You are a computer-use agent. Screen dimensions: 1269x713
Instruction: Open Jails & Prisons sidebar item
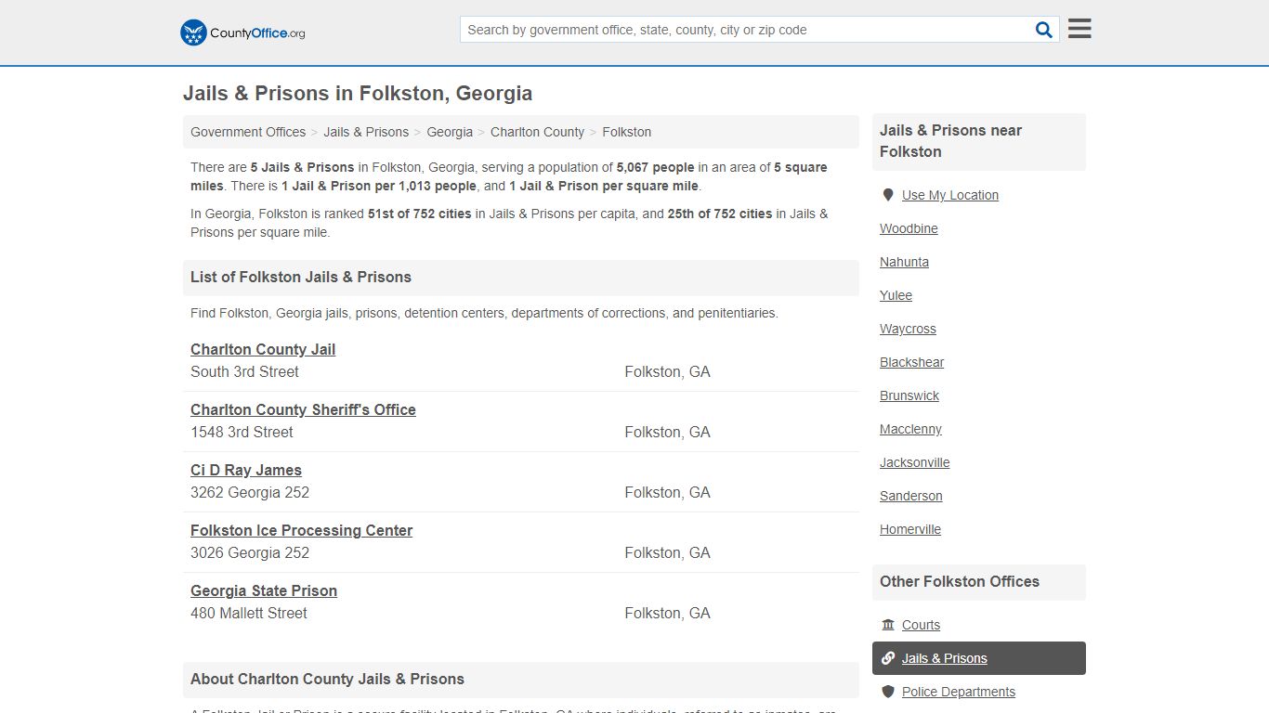click(979, 658)
